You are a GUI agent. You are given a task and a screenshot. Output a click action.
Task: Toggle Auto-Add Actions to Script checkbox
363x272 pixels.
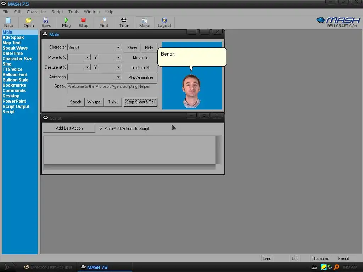pyautogui.click(x=100, y=128)
